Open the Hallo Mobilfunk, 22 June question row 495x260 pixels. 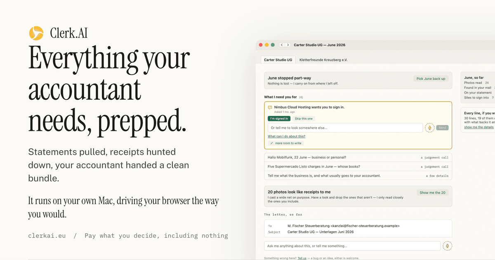click(358, 157)
